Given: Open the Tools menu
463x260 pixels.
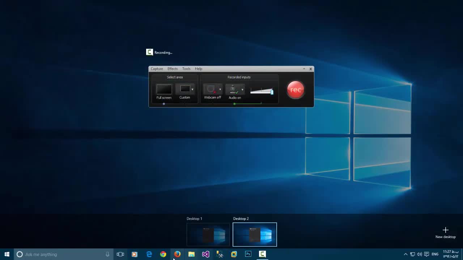Looking at the screenshot, I should click(186, 69).
